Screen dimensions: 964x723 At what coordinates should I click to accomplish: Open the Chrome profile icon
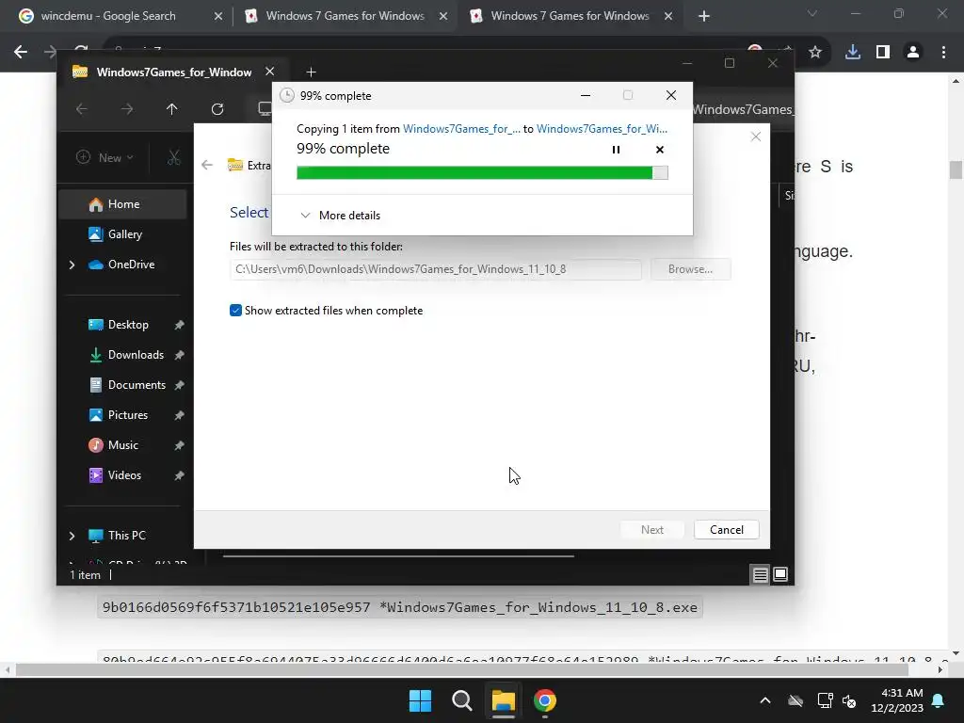pyautogui.click(x=913, y=53)
